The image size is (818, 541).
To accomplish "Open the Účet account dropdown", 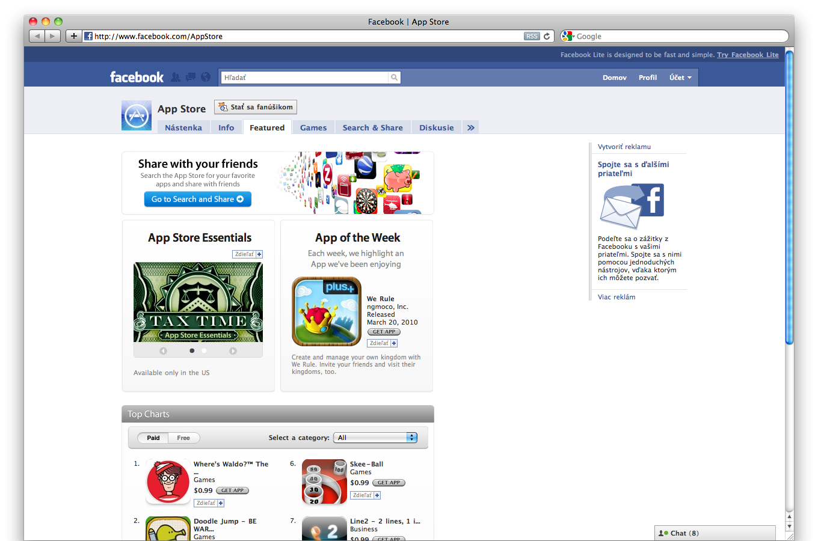I will pyautogui.click(x=680, y=78).
